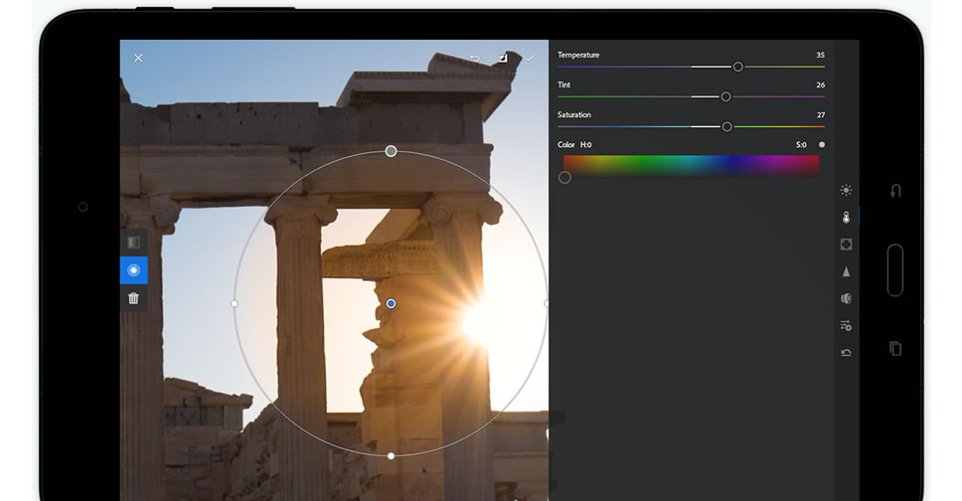The width and height of the screenshot is (962, 501).
Task: Click the top handle of radial selection
Action: (x=391, y=151)
